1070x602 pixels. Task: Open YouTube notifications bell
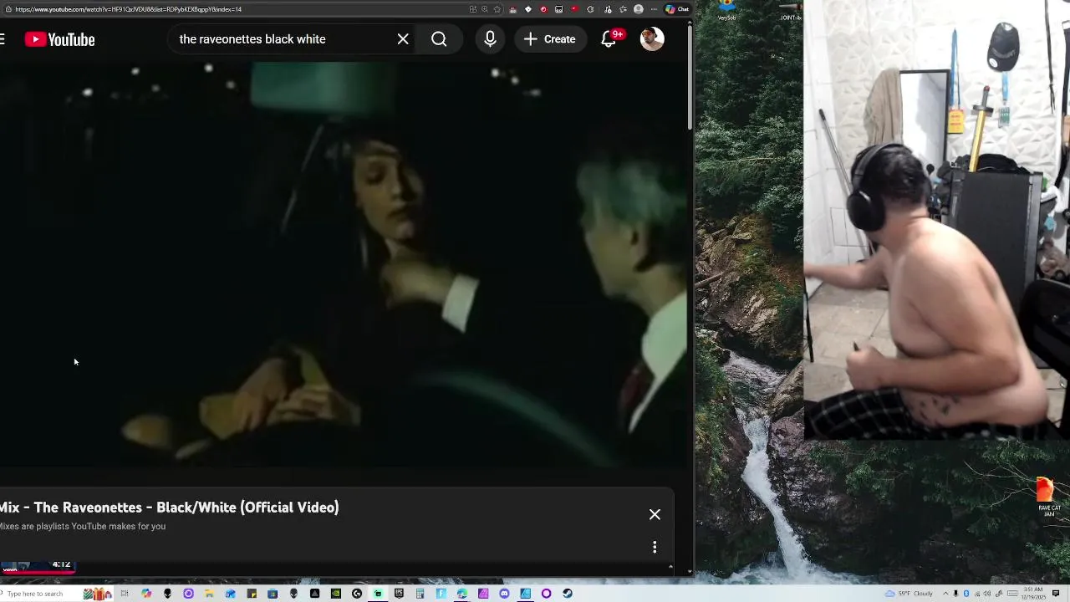tap(609, 39)
